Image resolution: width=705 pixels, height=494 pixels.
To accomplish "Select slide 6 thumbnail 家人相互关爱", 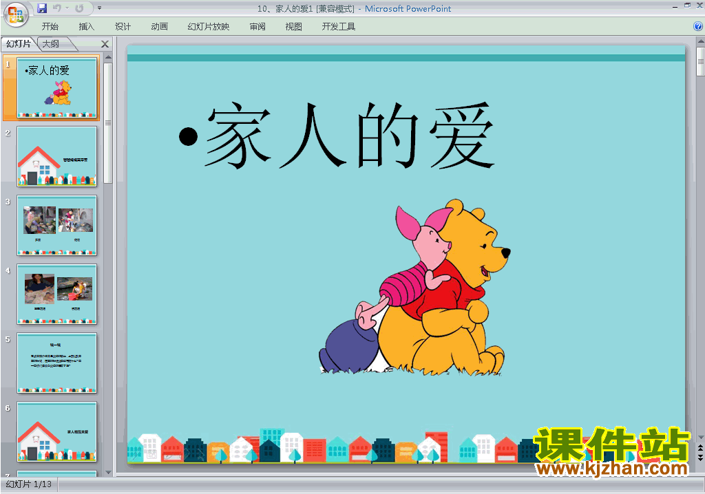I will (56, 431).
